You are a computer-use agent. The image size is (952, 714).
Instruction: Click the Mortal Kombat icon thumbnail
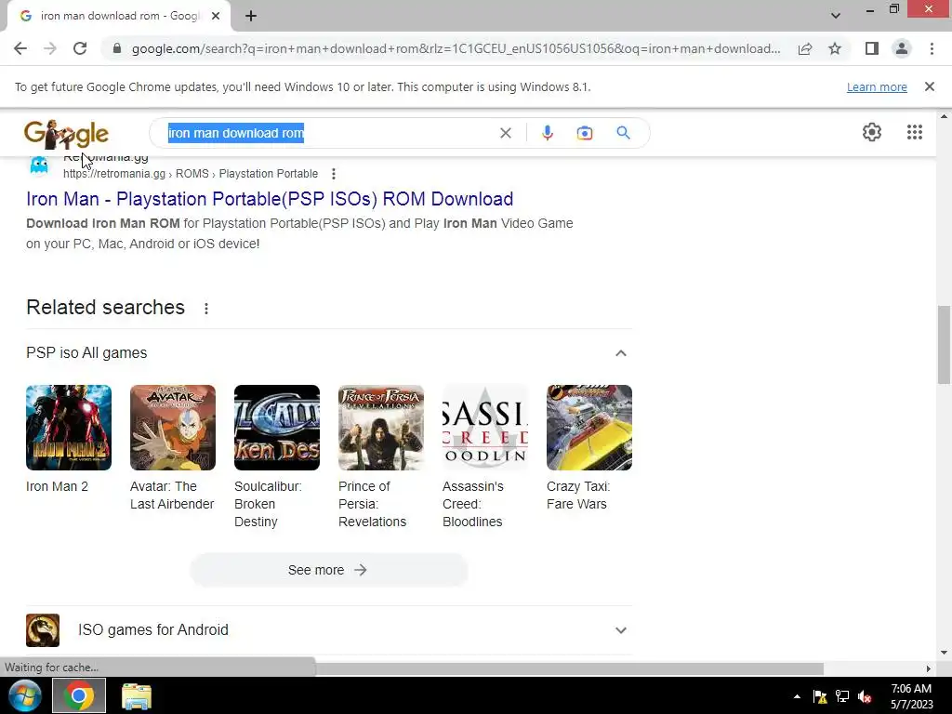tap(43, 630)
